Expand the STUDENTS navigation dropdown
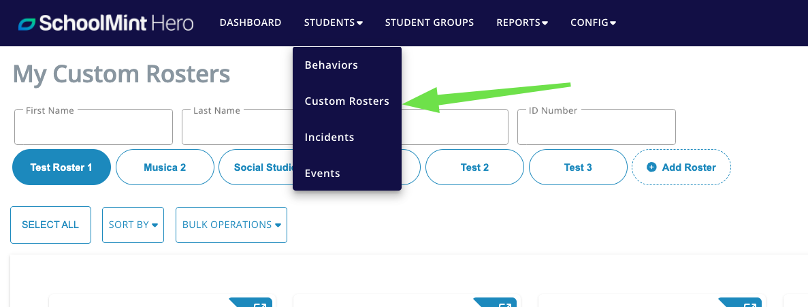This screenshot has height=307, width=808. [334, 22]
